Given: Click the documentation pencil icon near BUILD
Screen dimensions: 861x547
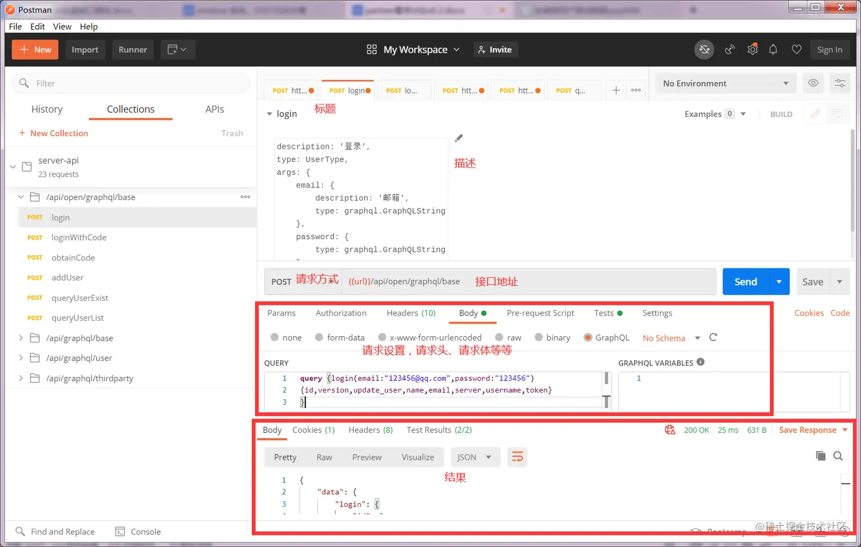Looking at the screenshot, I should coord(815,113).
